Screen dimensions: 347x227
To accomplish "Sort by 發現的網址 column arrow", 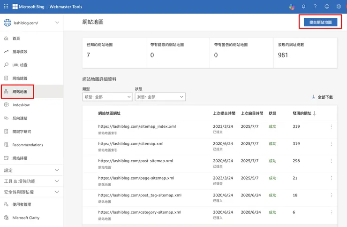I will pos(314,113).
